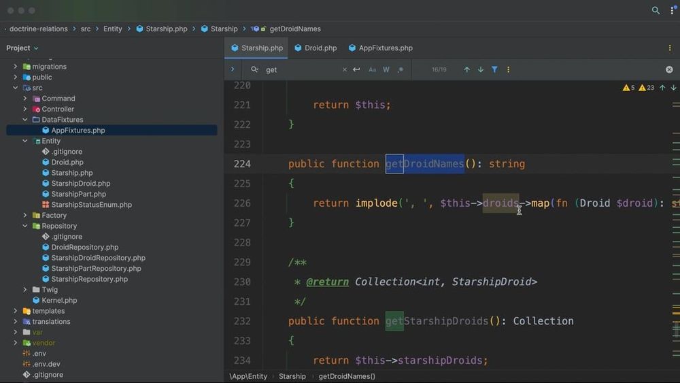Go to next search occurrence arrow
This screenshot has height=383, width=680.
pyautogui.click(x=481, y=69)
